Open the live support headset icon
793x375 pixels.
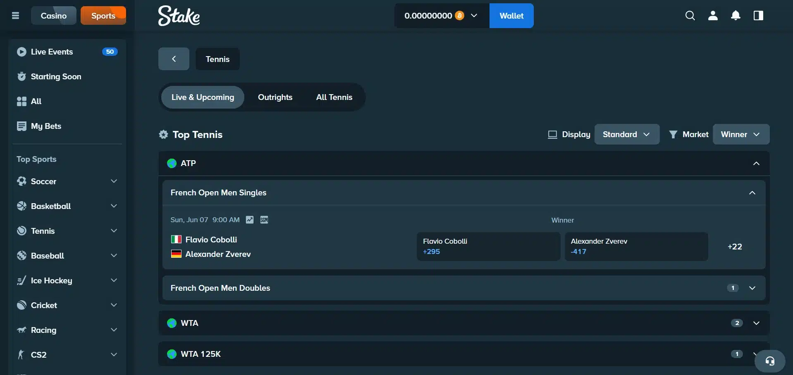[x=770, y=361]
